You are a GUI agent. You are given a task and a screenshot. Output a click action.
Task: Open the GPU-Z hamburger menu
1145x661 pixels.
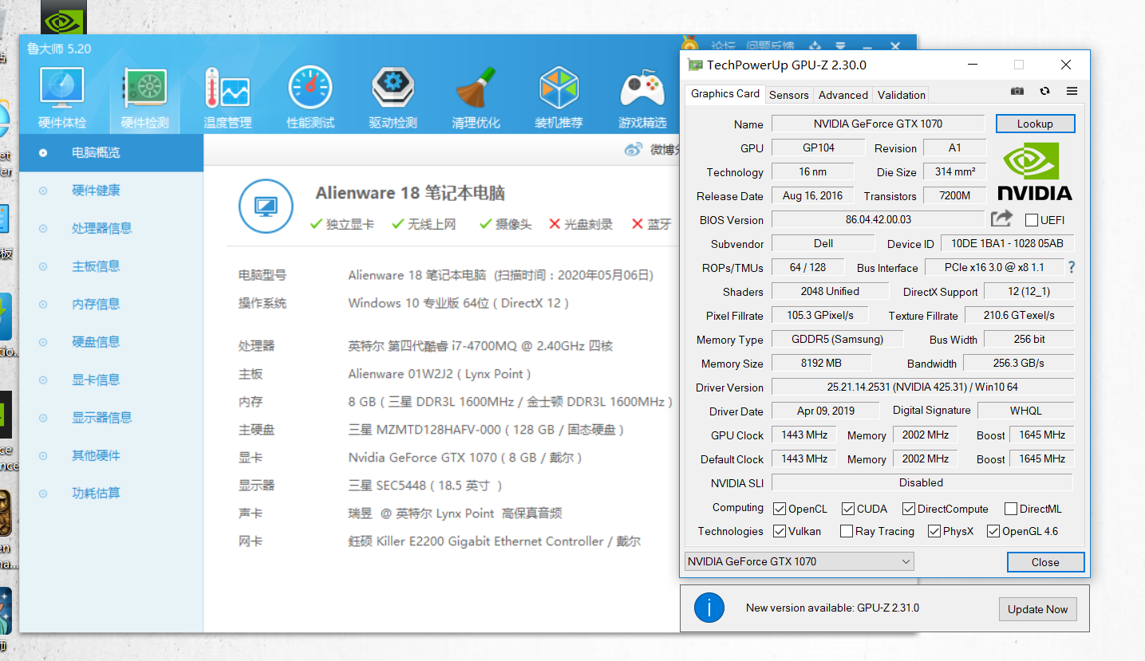tap(1072, 92)
